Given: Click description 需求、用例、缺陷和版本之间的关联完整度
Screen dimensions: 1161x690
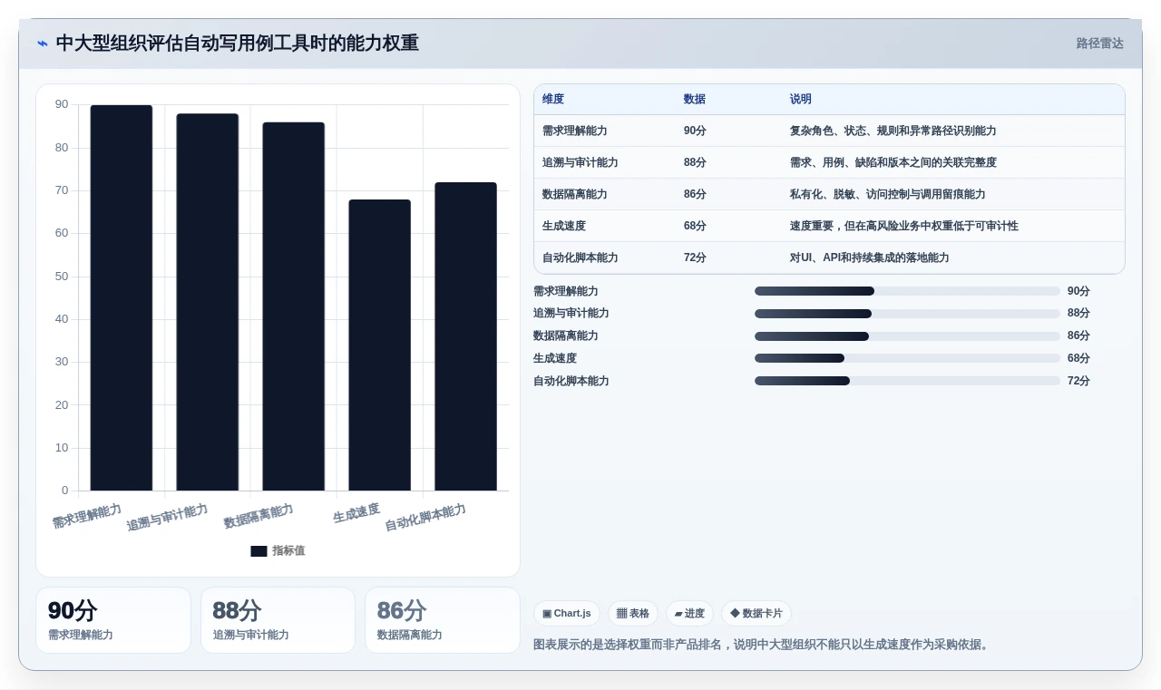Looking at the screenshot, I should [893, 162].
